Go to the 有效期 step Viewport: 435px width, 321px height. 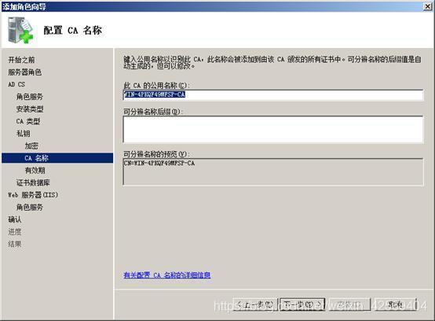tap(35, 170)
